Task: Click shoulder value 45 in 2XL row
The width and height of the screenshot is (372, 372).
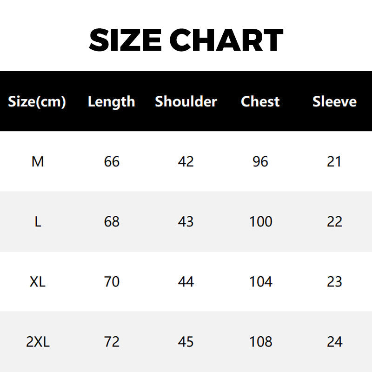Action: (186, 342)
